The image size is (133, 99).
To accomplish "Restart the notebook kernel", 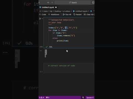I will (x=78, y=15).
